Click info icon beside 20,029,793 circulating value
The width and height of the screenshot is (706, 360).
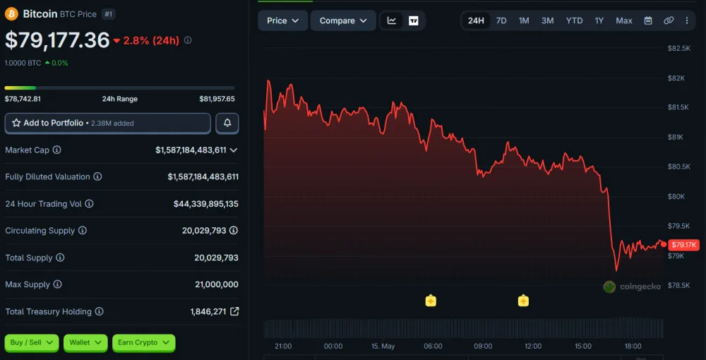(x=234, y=230)
